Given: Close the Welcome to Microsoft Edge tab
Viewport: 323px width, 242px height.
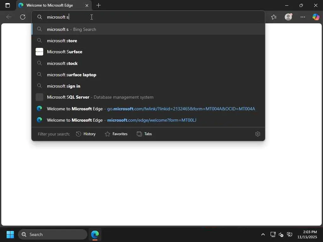Looking at the screenshot, I should [87, 6].
